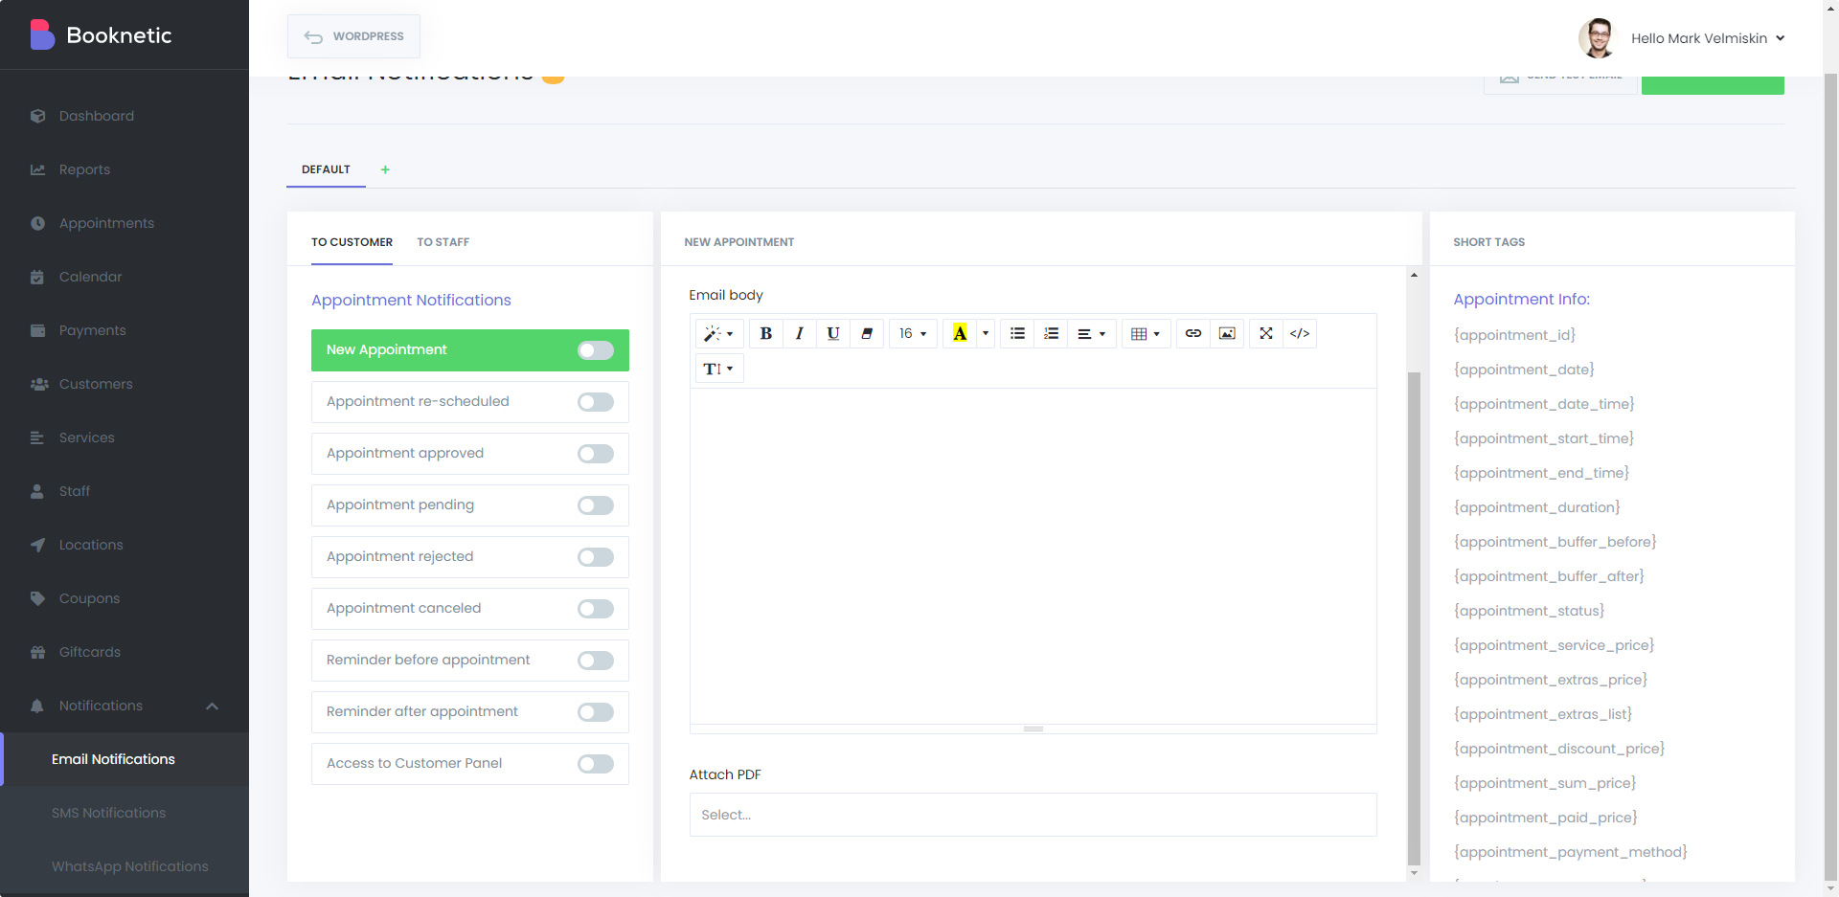Screen dimensions: 1839x897
Task: Open the code view with the </> icon
Action: tap(1299, 333)
